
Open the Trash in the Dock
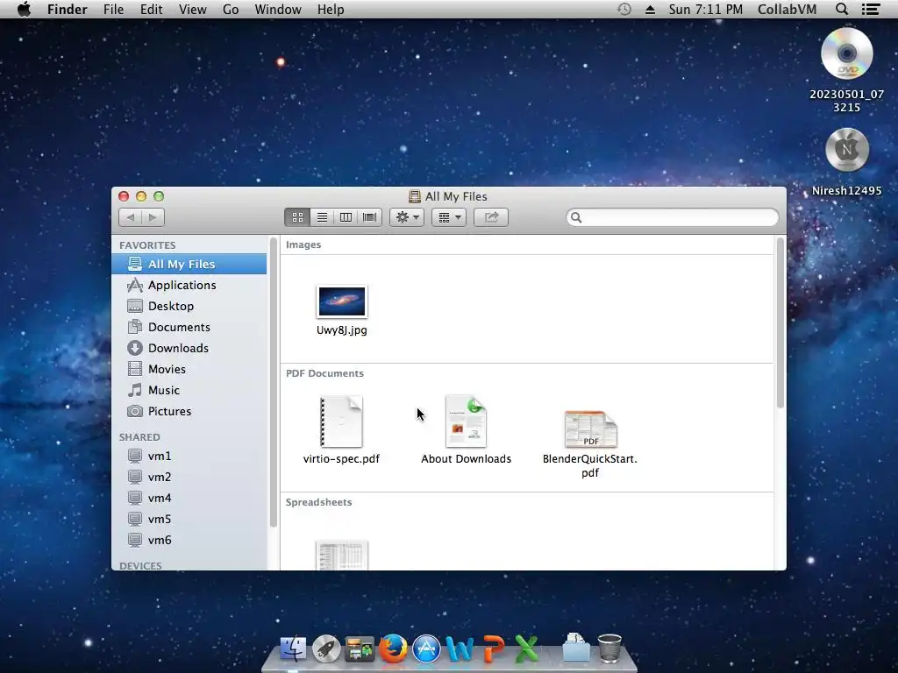point(609,648)
